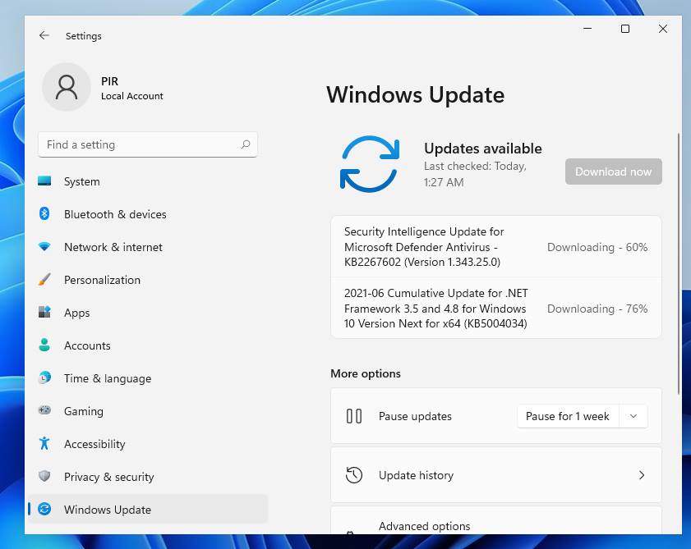Navigate to Accounts settings
Viewport: 691px width, 549px height.
coord(148,345)
